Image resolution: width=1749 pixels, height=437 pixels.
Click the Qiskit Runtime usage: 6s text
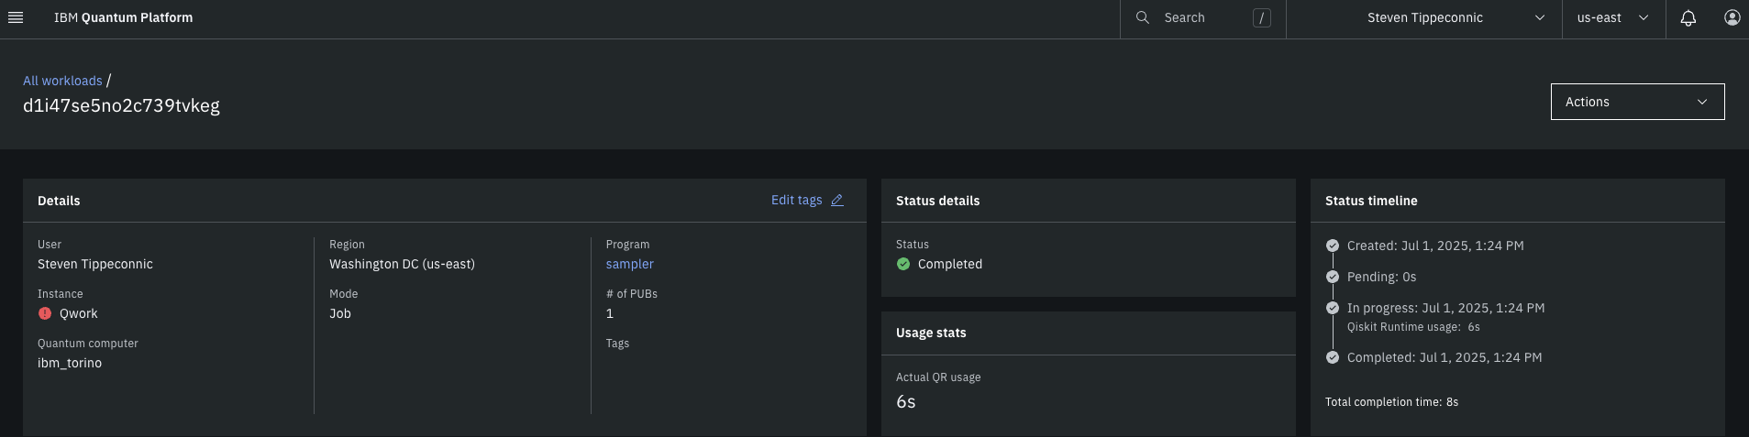pos(1413,327)
